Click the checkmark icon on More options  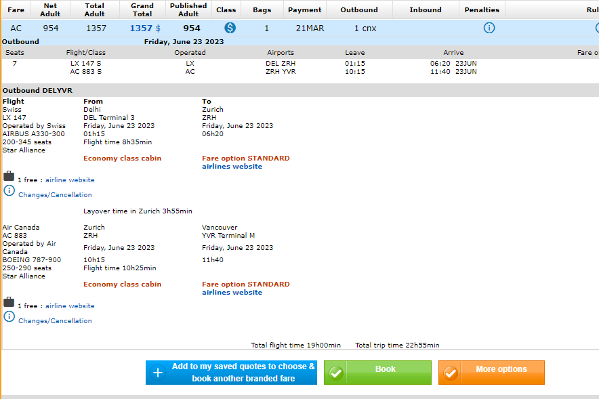point(451,373)
